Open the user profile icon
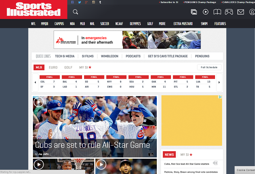Image resolution: width=255 pixels, height=174 pixels. (252, 12)
